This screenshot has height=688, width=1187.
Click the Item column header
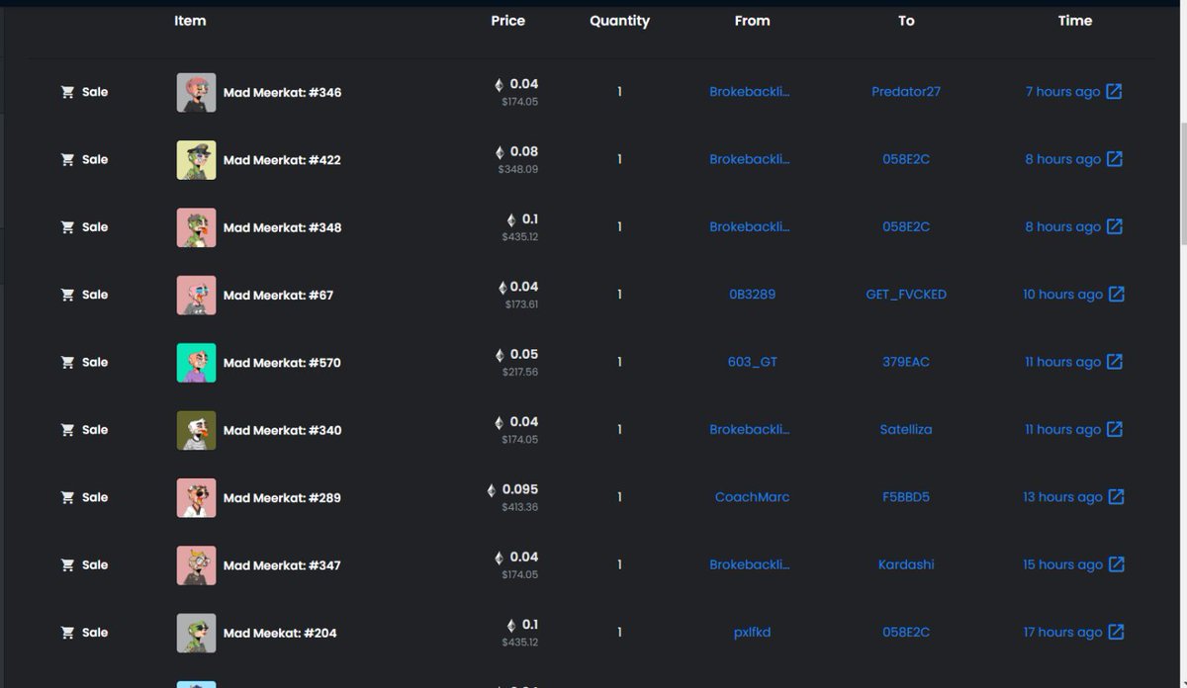190,21
